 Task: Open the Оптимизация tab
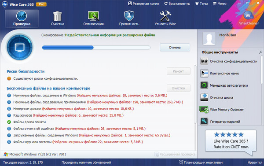(x=93, y=18)
